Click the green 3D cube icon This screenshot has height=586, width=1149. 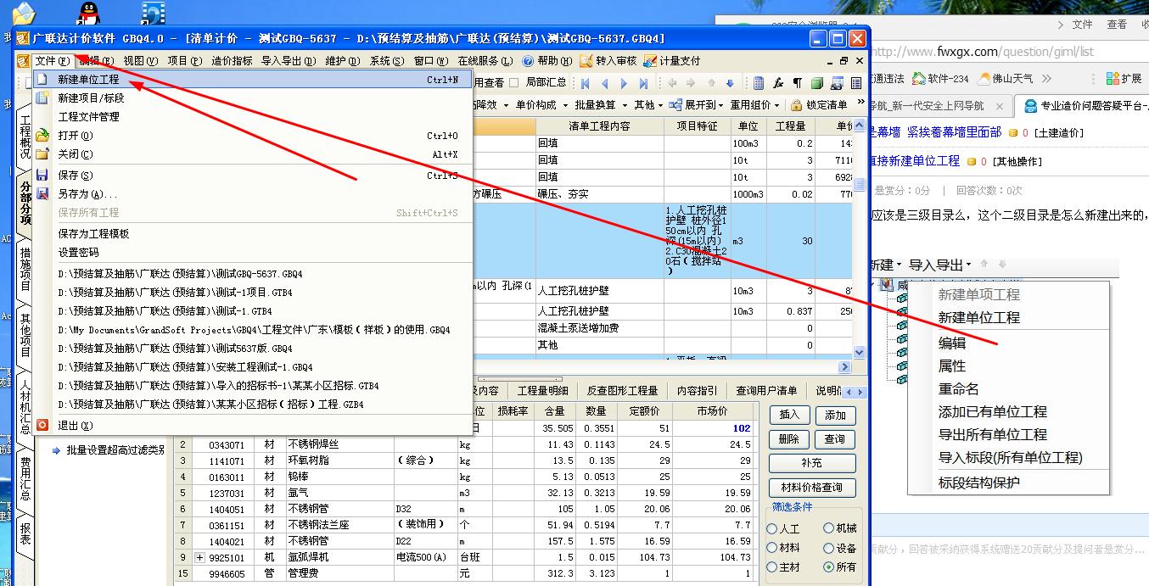(817, 83)
